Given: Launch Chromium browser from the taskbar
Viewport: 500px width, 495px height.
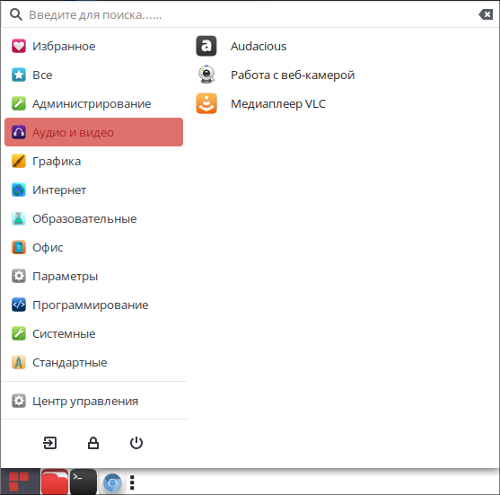Looking at the screenshot, I should tap(112, 482).
